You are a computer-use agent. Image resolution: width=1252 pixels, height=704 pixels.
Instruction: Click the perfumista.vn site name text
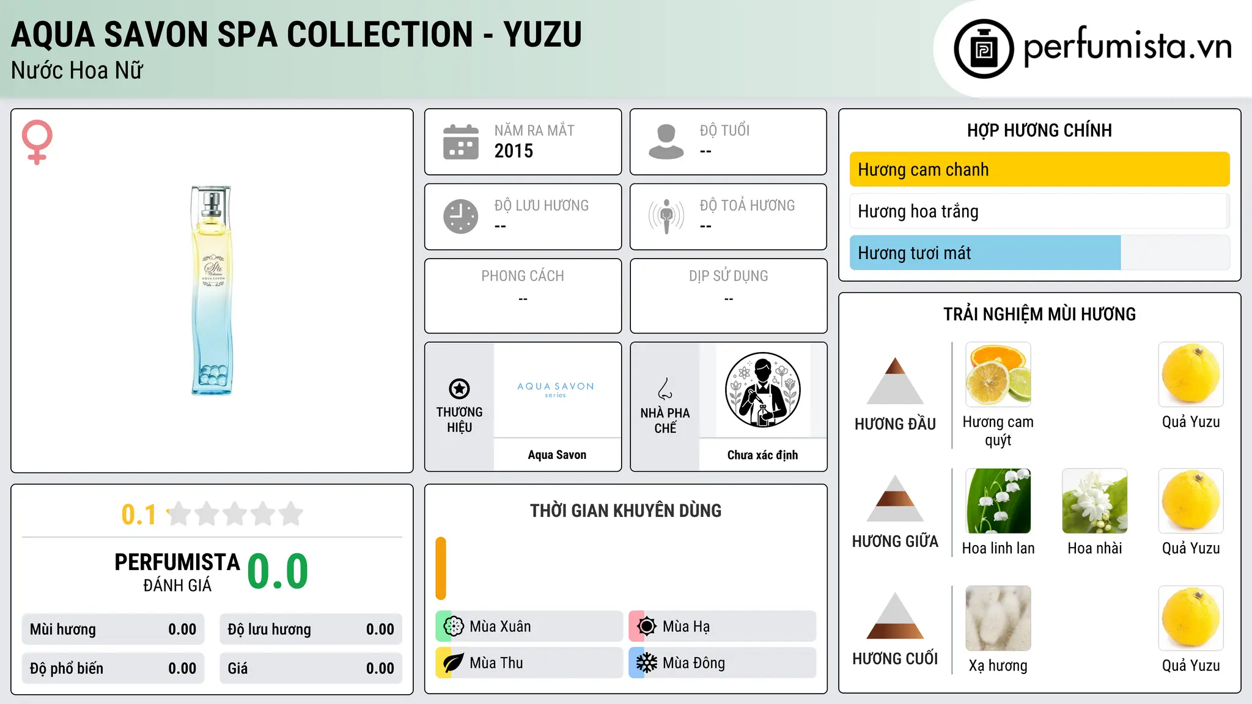coord(1128,46)
